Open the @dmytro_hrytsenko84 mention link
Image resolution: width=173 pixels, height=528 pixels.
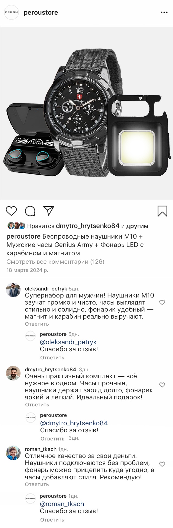point(74,423)
